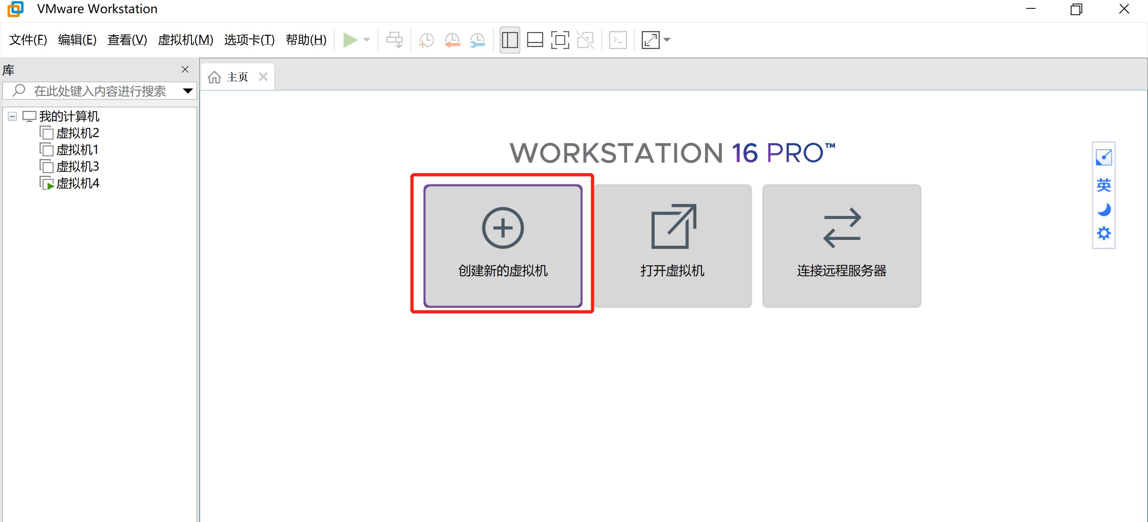Open the IME settings gear icon

(x=1104, y=233)
